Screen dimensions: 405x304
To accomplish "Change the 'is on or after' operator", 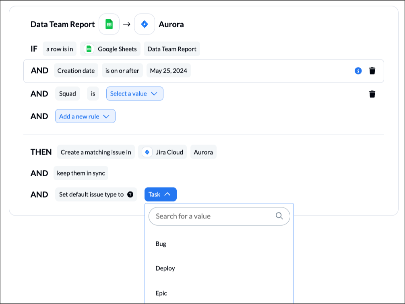I will tap(122, 70).
